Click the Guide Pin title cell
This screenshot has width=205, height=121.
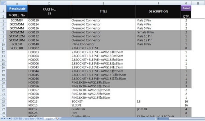click(x=103, y=109)
